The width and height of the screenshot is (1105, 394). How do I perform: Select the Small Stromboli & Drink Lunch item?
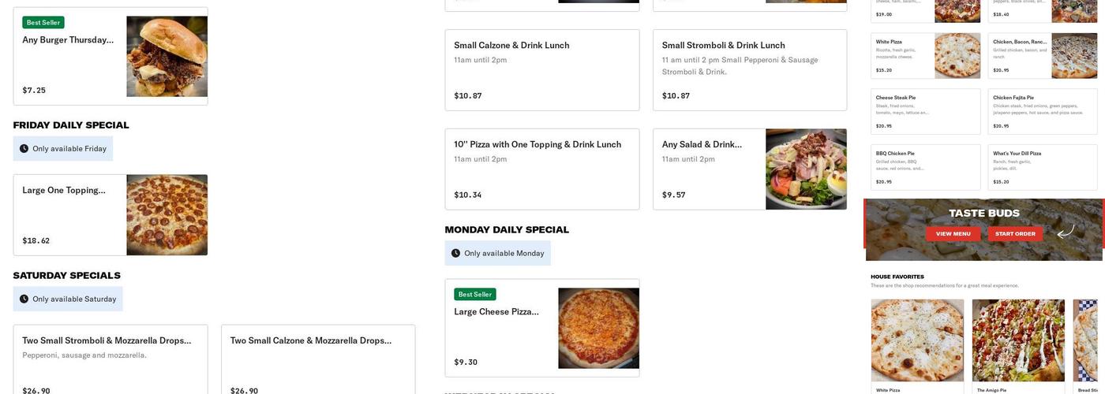click(x=749, y=70)
